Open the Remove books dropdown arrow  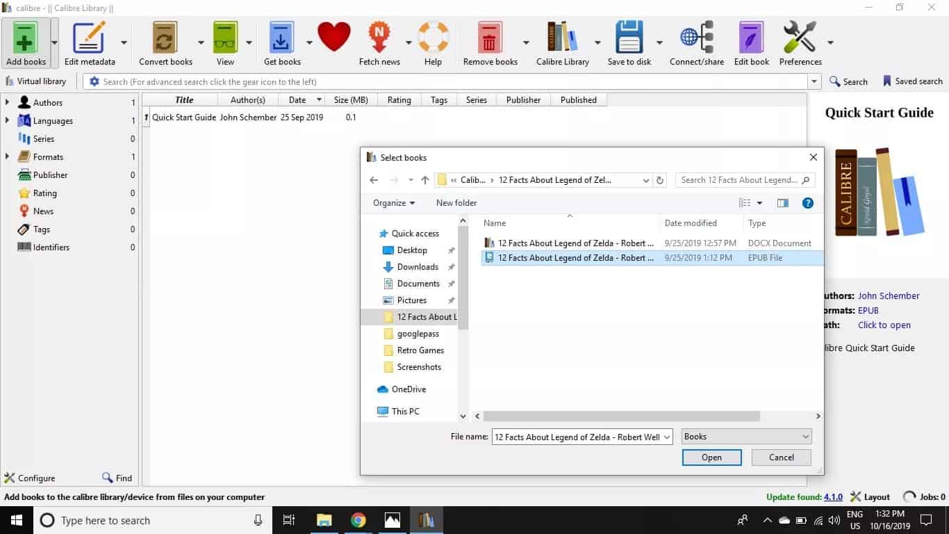tap(526, 42)
